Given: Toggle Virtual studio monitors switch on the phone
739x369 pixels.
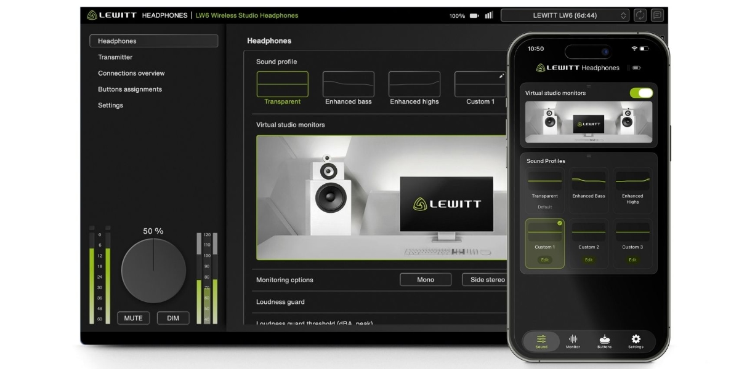Looking at the screenshot, I should click(x=641, y=93).
